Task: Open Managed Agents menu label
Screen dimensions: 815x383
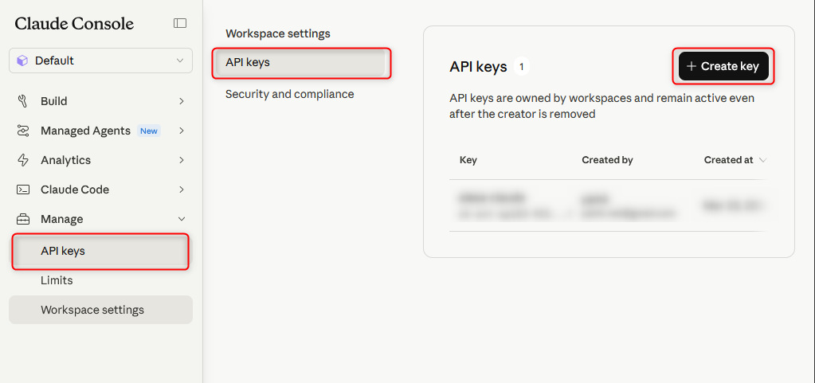Action: click(86, 131)
